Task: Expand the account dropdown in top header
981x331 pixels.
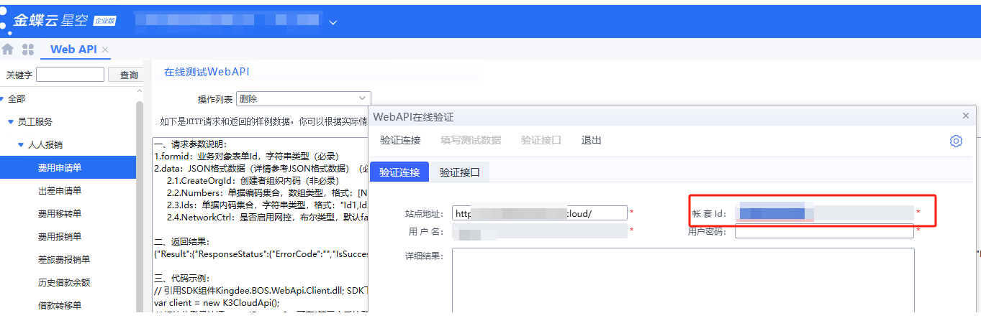Action: (333, 23)
